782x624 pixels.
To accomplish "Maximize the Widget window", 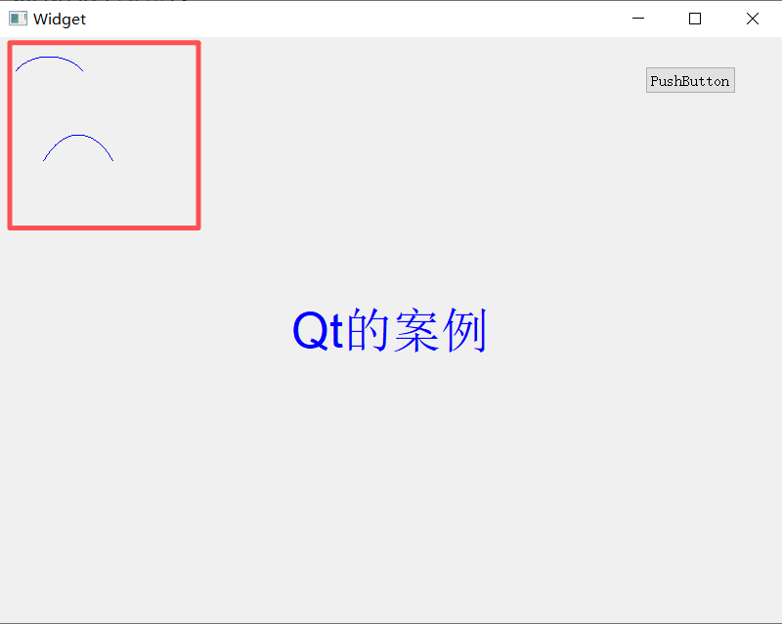I will (695, 19).
